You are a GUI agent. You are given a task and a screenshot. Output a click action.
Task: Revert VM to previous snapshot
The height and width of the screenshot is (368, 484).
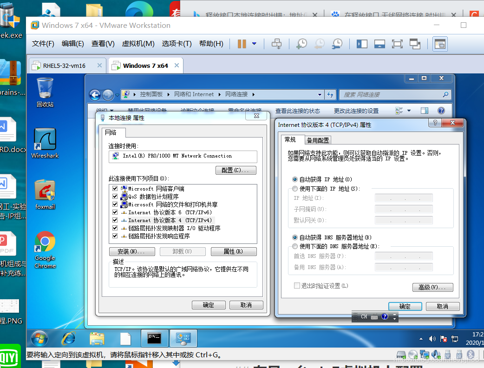tap(320, 44)
